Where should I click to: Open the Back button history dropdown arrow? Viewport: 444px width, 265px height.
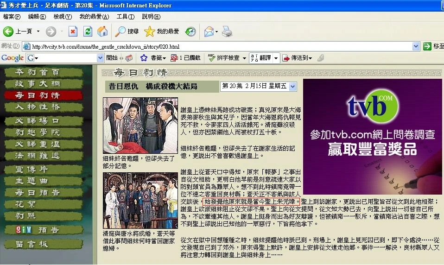tap(38, 32)
